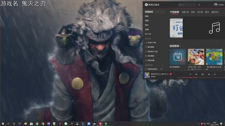
Task: Click the NetEase Cloud Music logo
Action: click(x=152, y=5)
